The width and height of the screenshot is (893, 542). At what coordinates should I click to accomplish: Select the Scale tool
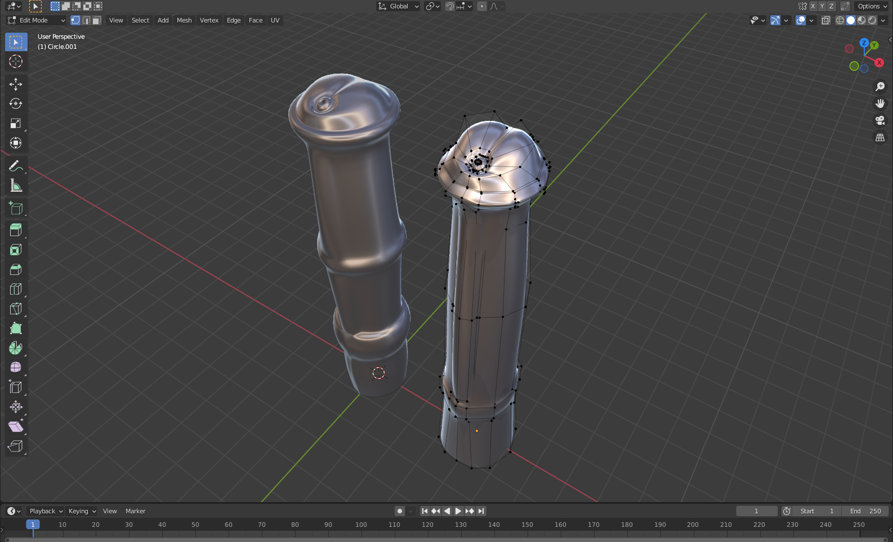16,124
